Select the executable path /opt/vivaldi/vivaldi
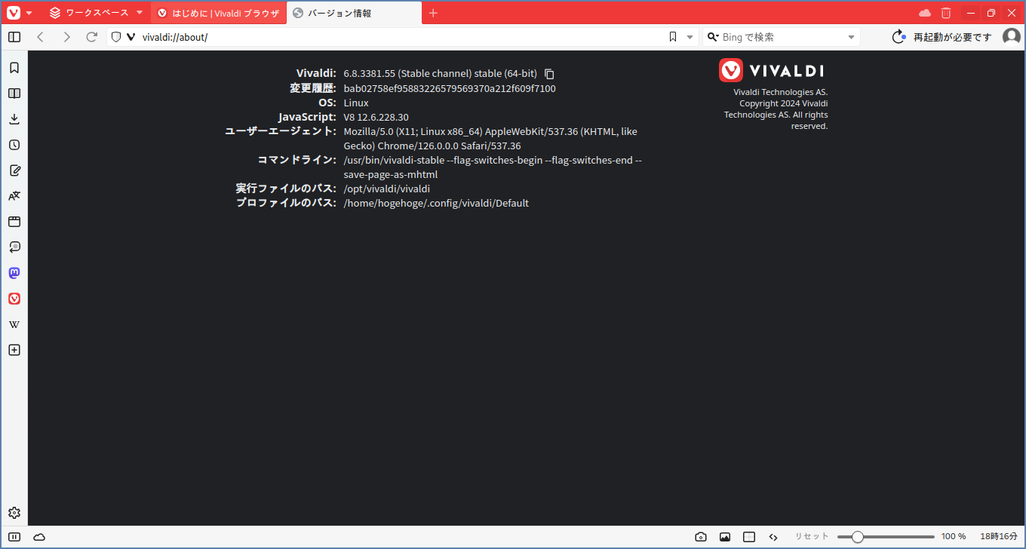 tap(386, 189)
